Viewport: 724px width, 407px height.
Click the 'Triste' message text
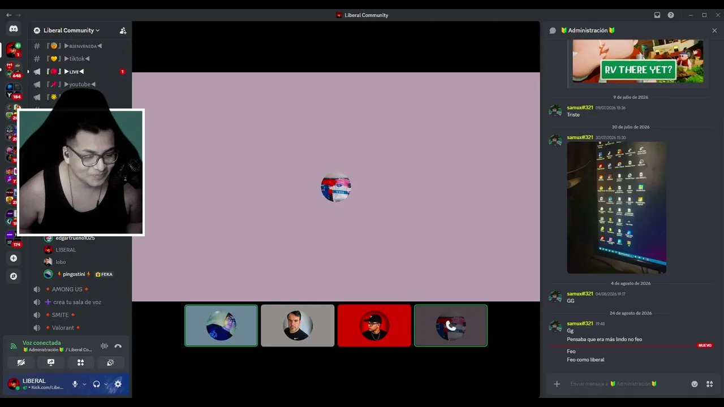[573, 115]
